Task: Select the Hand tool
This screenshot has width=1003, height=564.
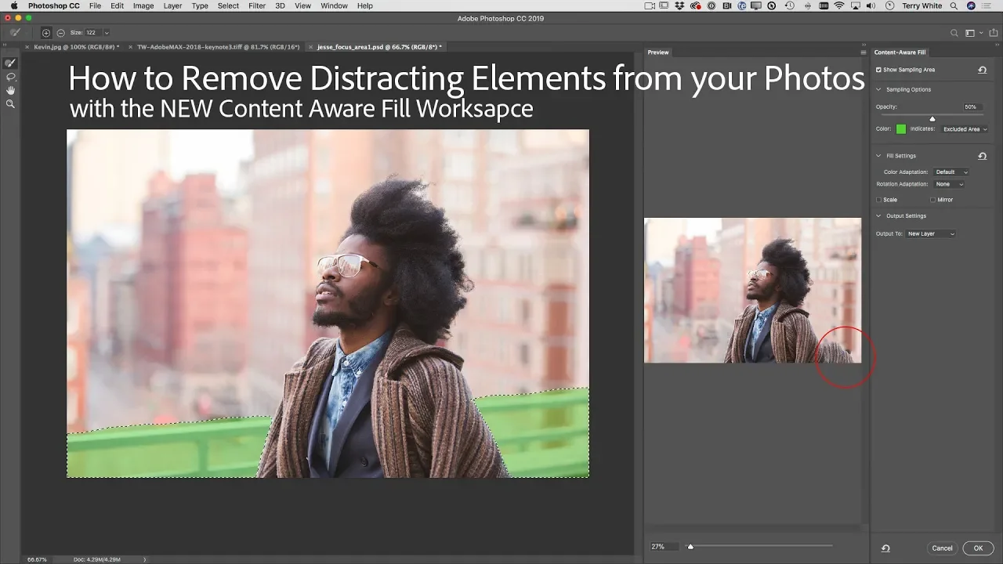Action: 10,90
